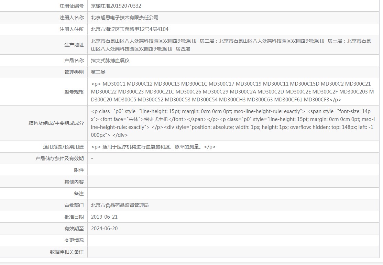Select registrant name 北京超思电子技术有限责任公司

click(124, 18)
